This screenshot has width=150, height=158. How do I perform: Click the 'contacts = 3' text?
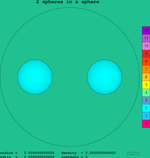pyautogui.click(x=74, y=157)
